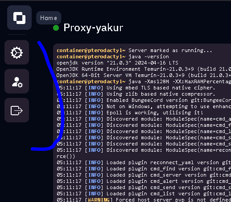Screen dimensions: 231x202
Task: Click the 'java -Xms128M' startup command line
Action: [144, 81]
